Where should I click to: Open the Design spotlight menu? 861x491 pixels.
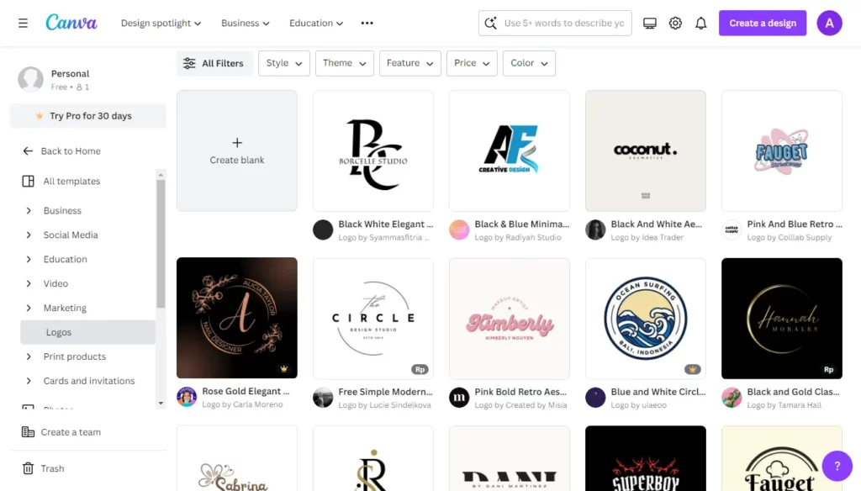point(161,24)
